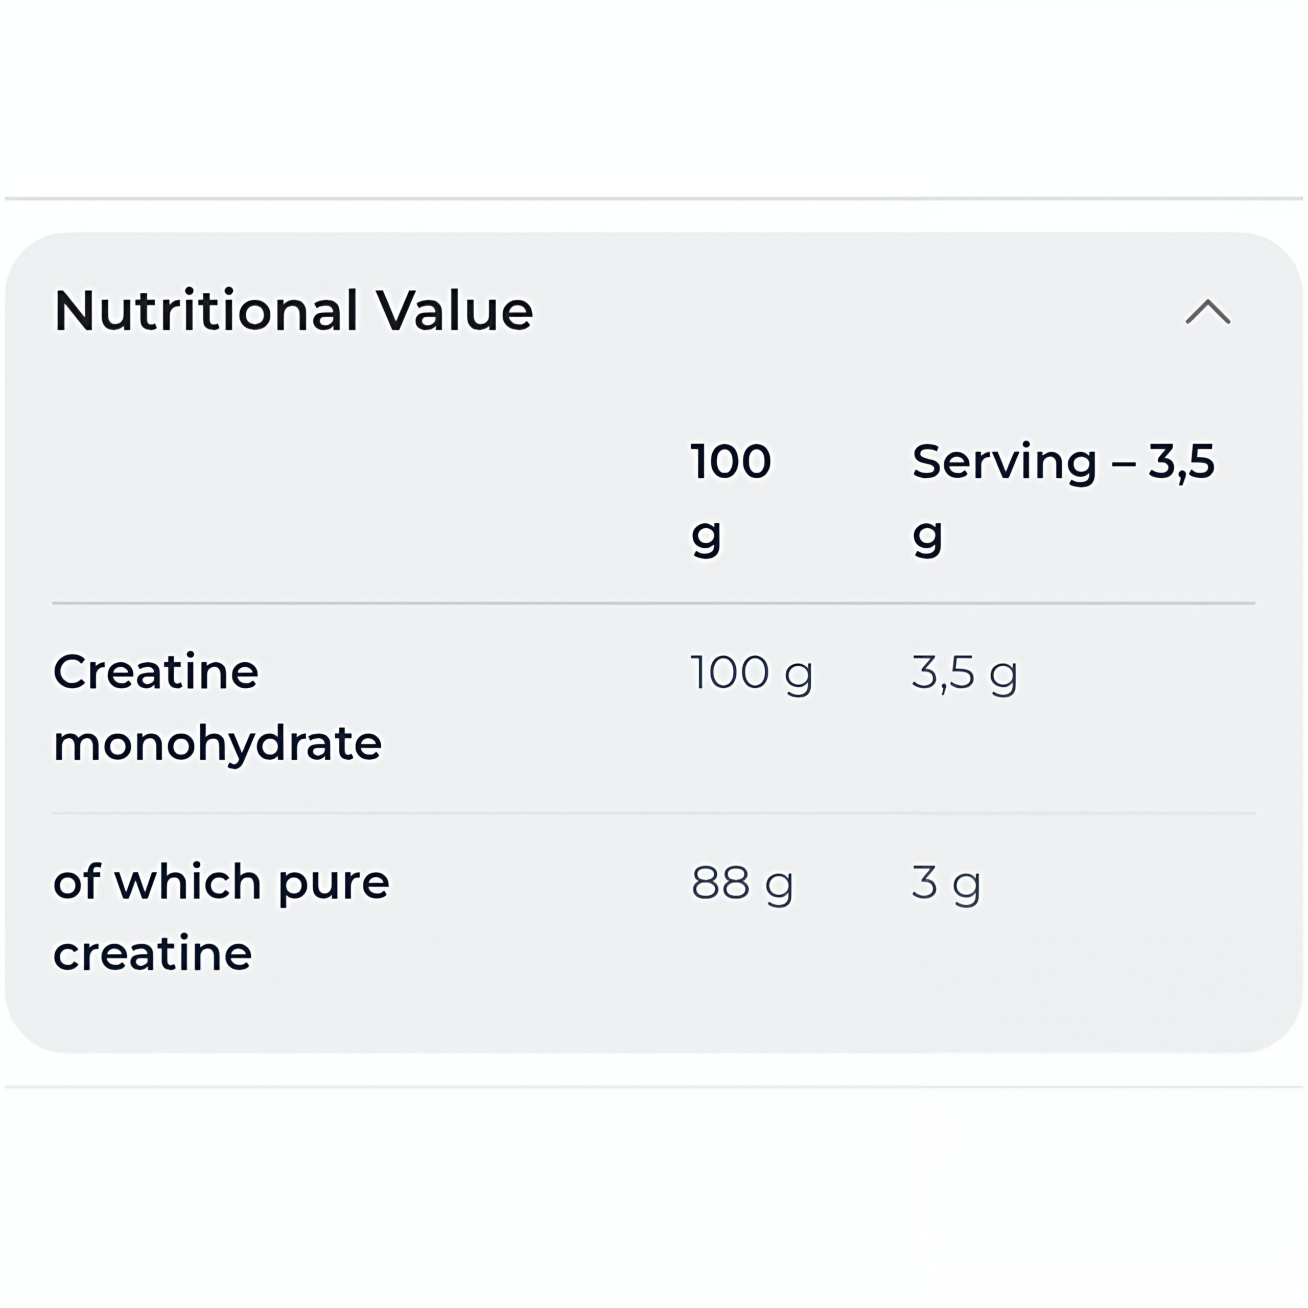The width and height of the screenshot is (1308, 1308).
Task: Click the 100 g creatine monohydrate value
Action: (752, 673)
